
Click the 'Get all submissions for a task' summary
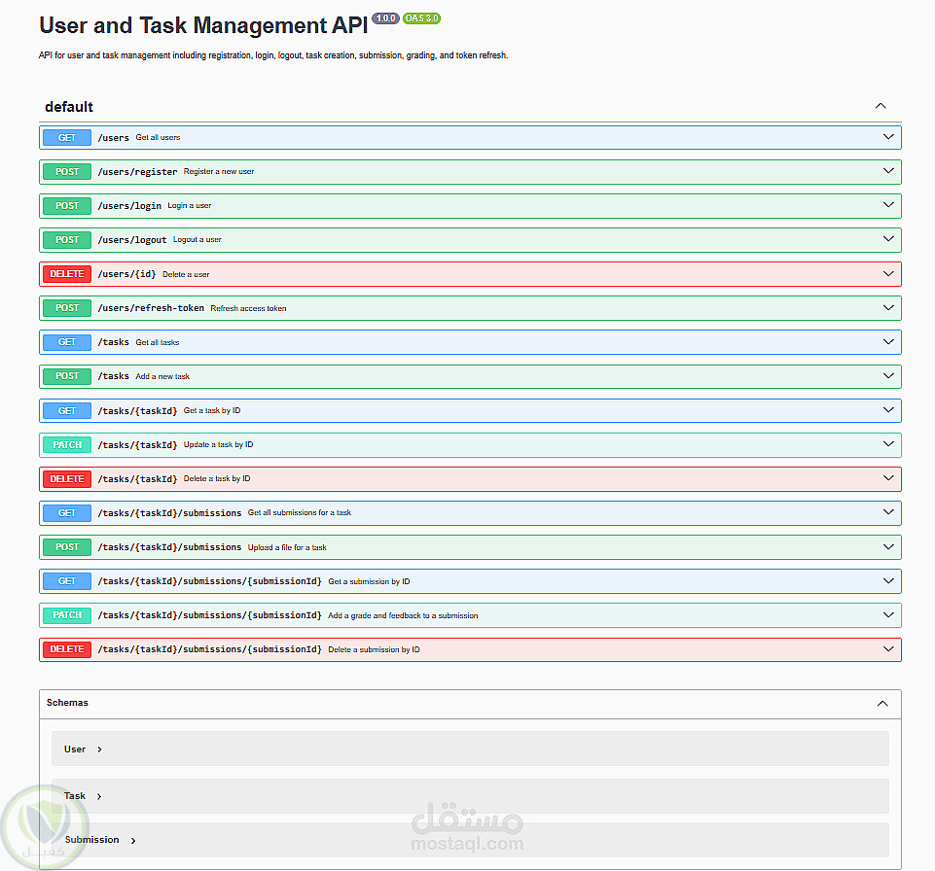(x=300, y=513)
